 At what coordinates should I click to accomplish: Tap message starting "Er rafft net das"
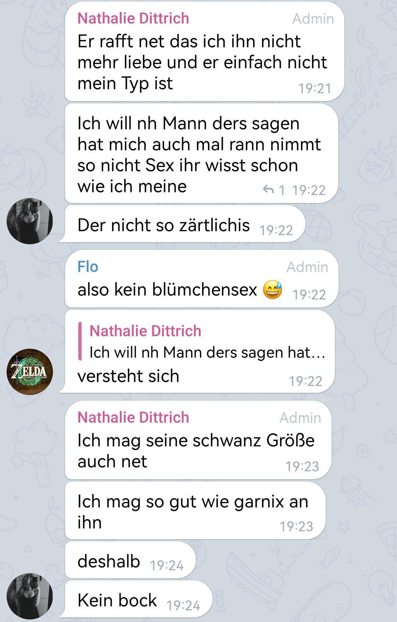(204, 51)
